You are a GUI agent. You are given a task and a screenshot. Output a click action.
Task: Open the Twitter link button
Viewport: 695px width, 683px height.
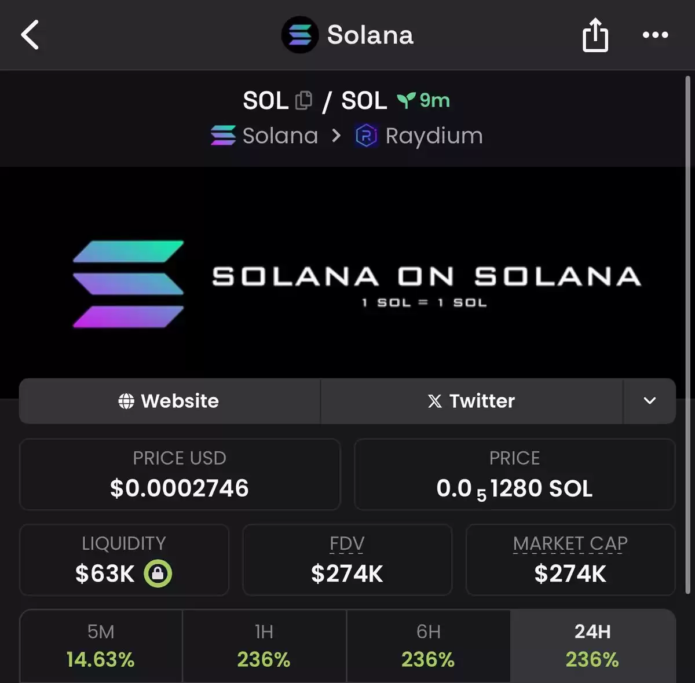(471, 401)
